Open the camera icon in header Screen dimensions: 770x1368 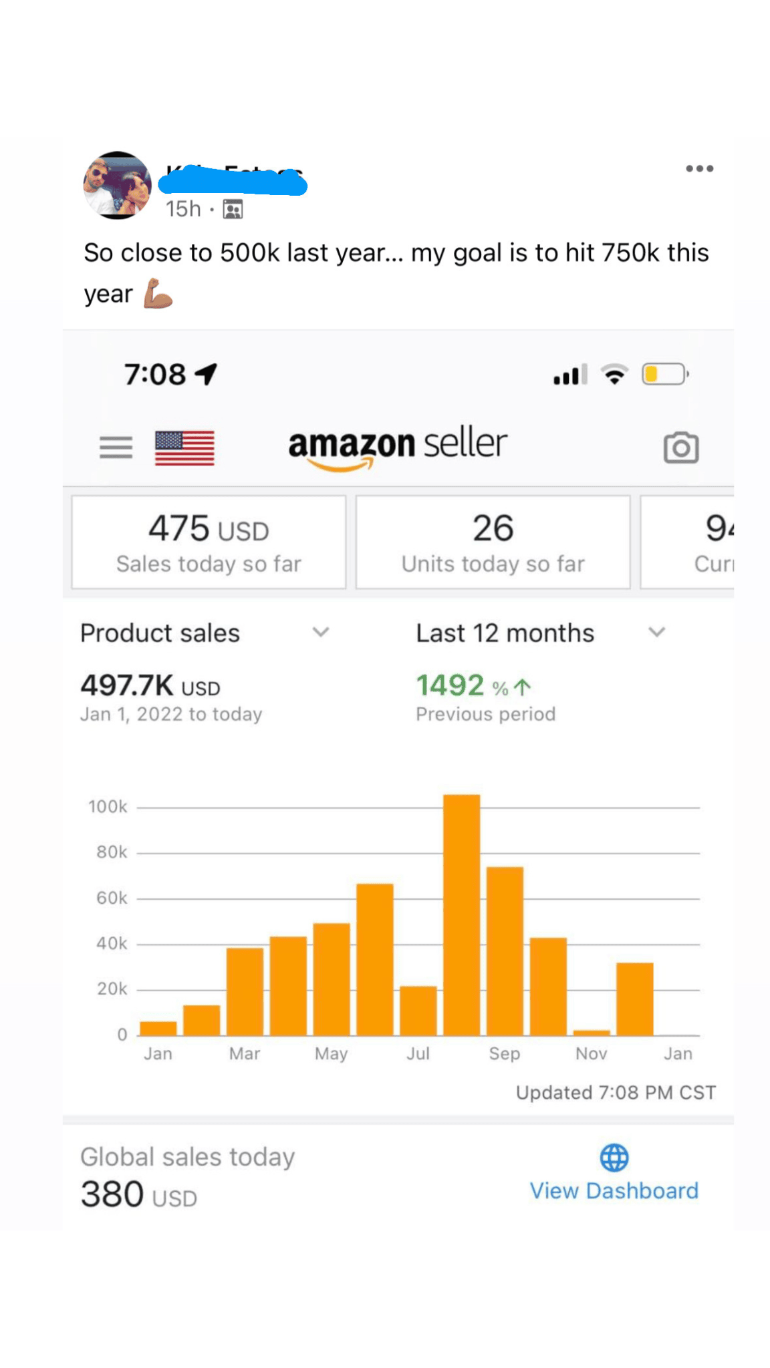click(x=680, y=448)
